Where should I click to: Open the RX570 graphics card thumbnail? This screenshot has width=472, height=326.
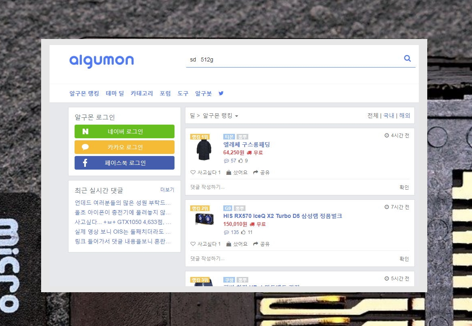[x=205, y=219]
